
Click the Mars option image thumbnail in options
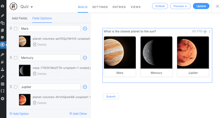[25, 41]
